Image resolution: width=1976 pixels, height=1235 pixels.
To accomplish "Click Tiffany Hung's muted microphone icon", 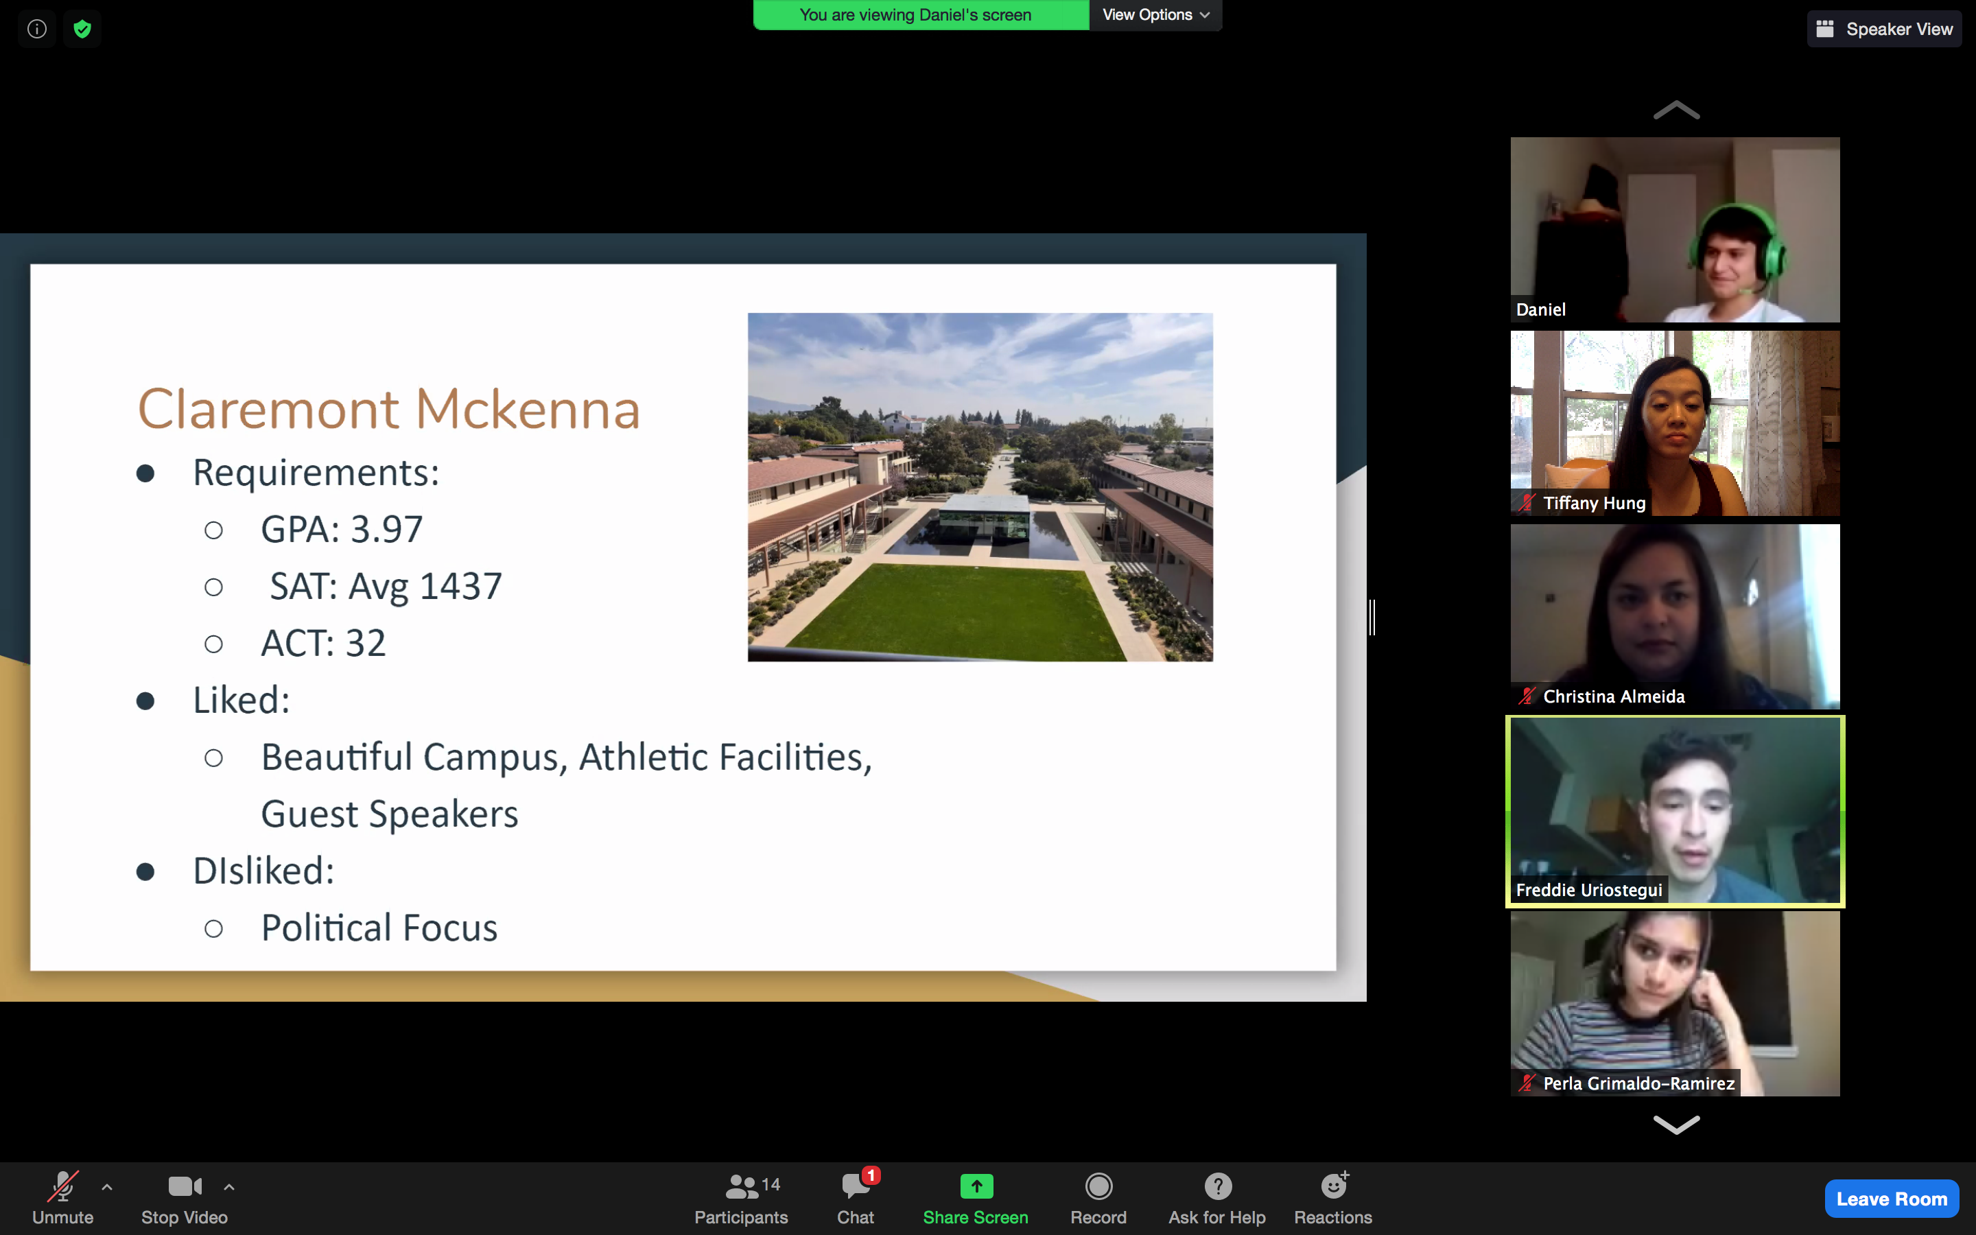I will click(1527, 503).
